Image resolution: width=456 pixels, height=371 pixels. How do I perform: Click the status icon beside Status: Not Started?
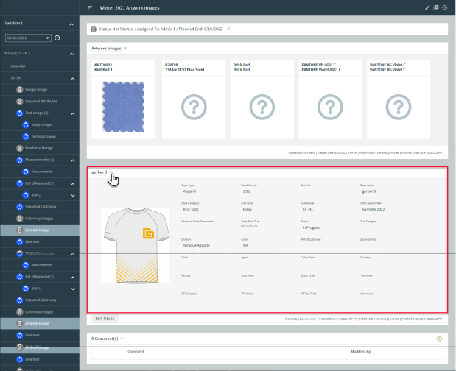point(93,29)
